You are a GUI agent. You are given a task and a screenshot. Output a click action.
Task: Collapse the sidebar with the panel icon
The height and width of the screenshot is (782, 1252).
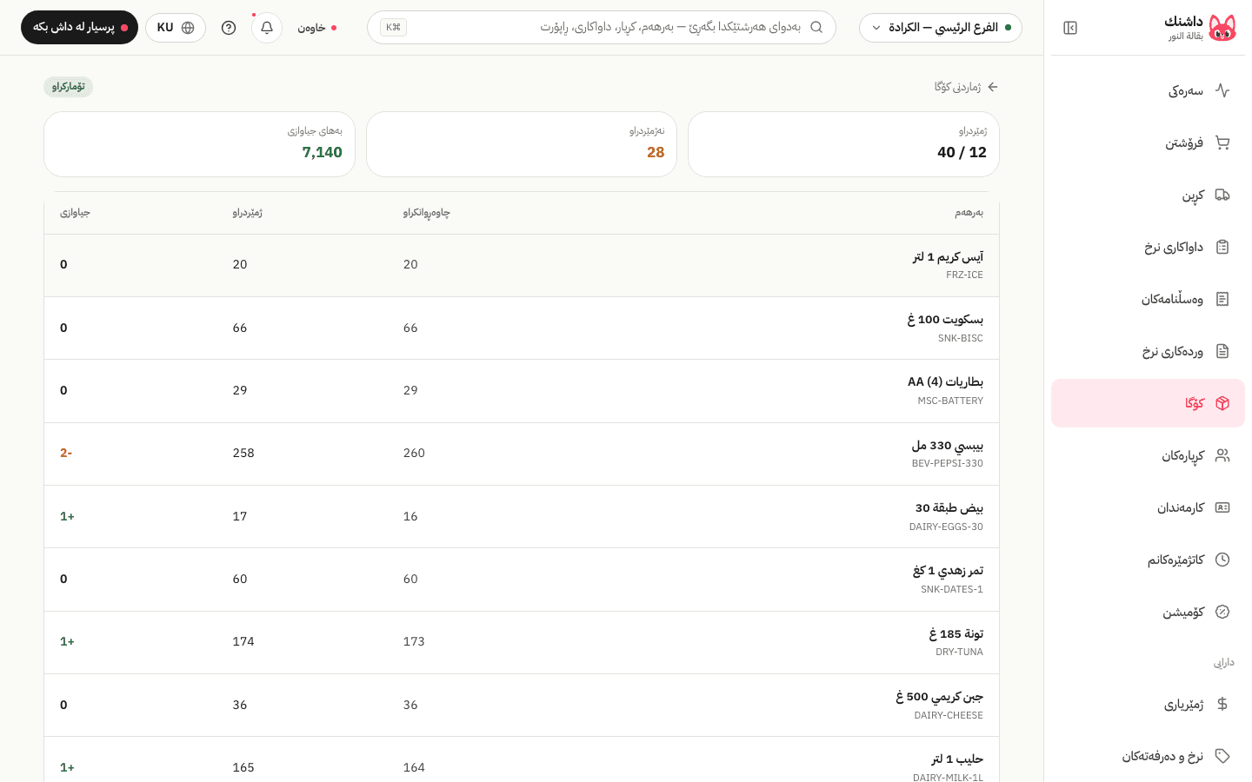1070,28
